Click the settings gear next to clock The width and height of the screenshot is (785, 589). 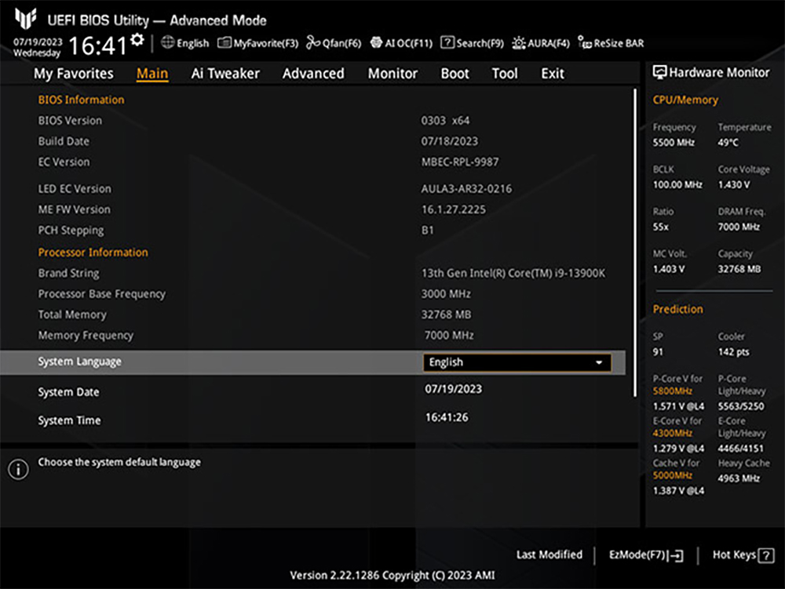click(x=137, y=40)
